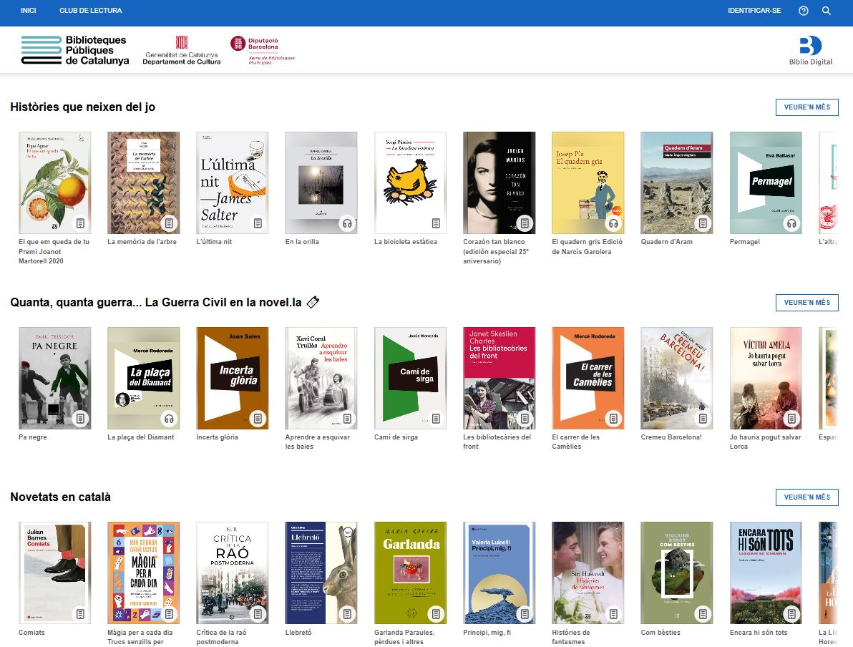This screenshot has height=647, width=853.
Task: Click the help question mark icon
Action: click(x=803, y=11)
